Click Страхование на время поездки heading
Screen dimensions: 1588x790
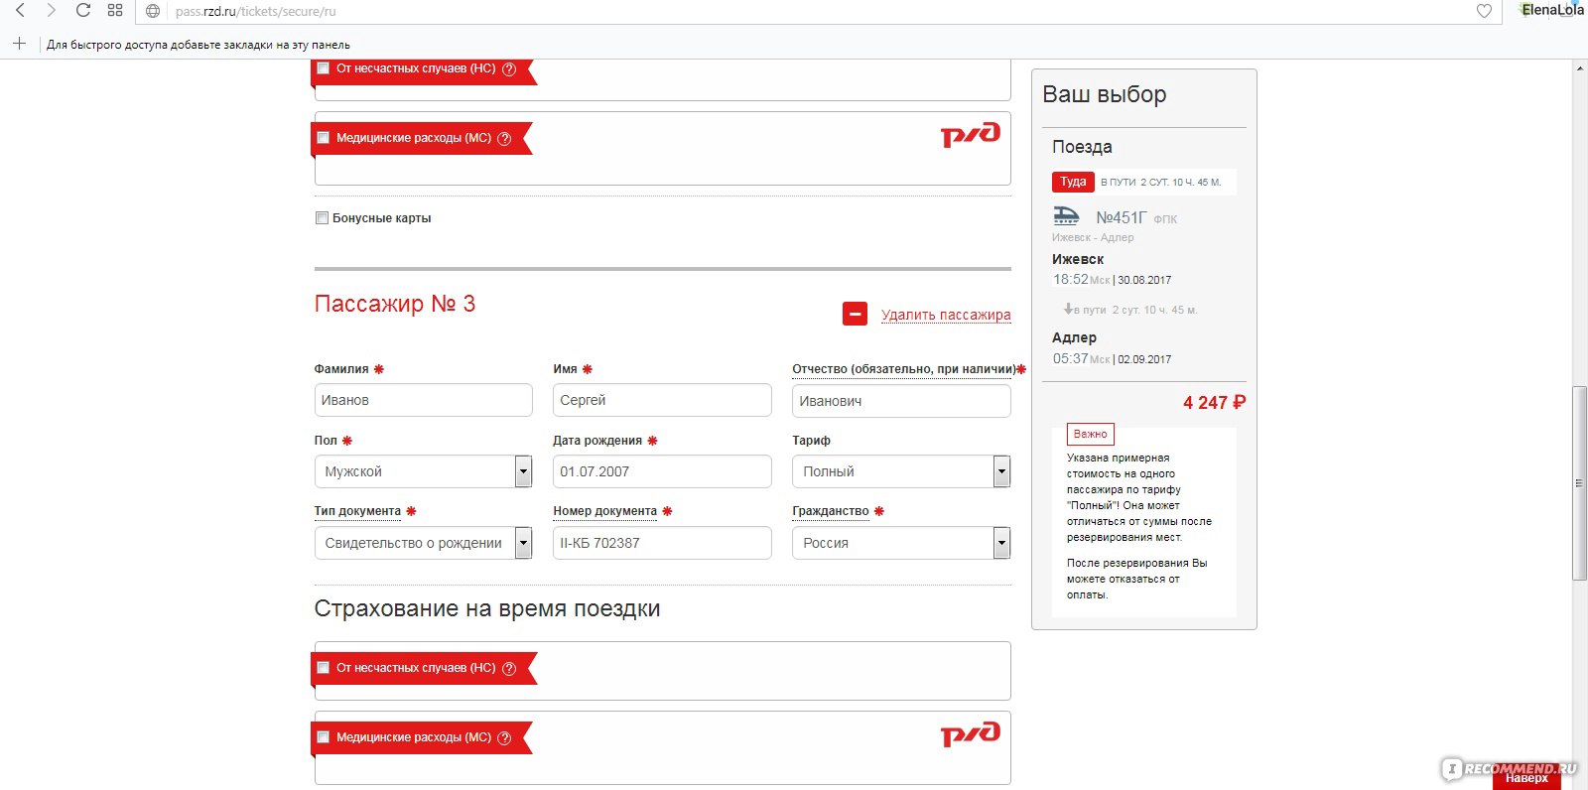[x=487, y=608]
